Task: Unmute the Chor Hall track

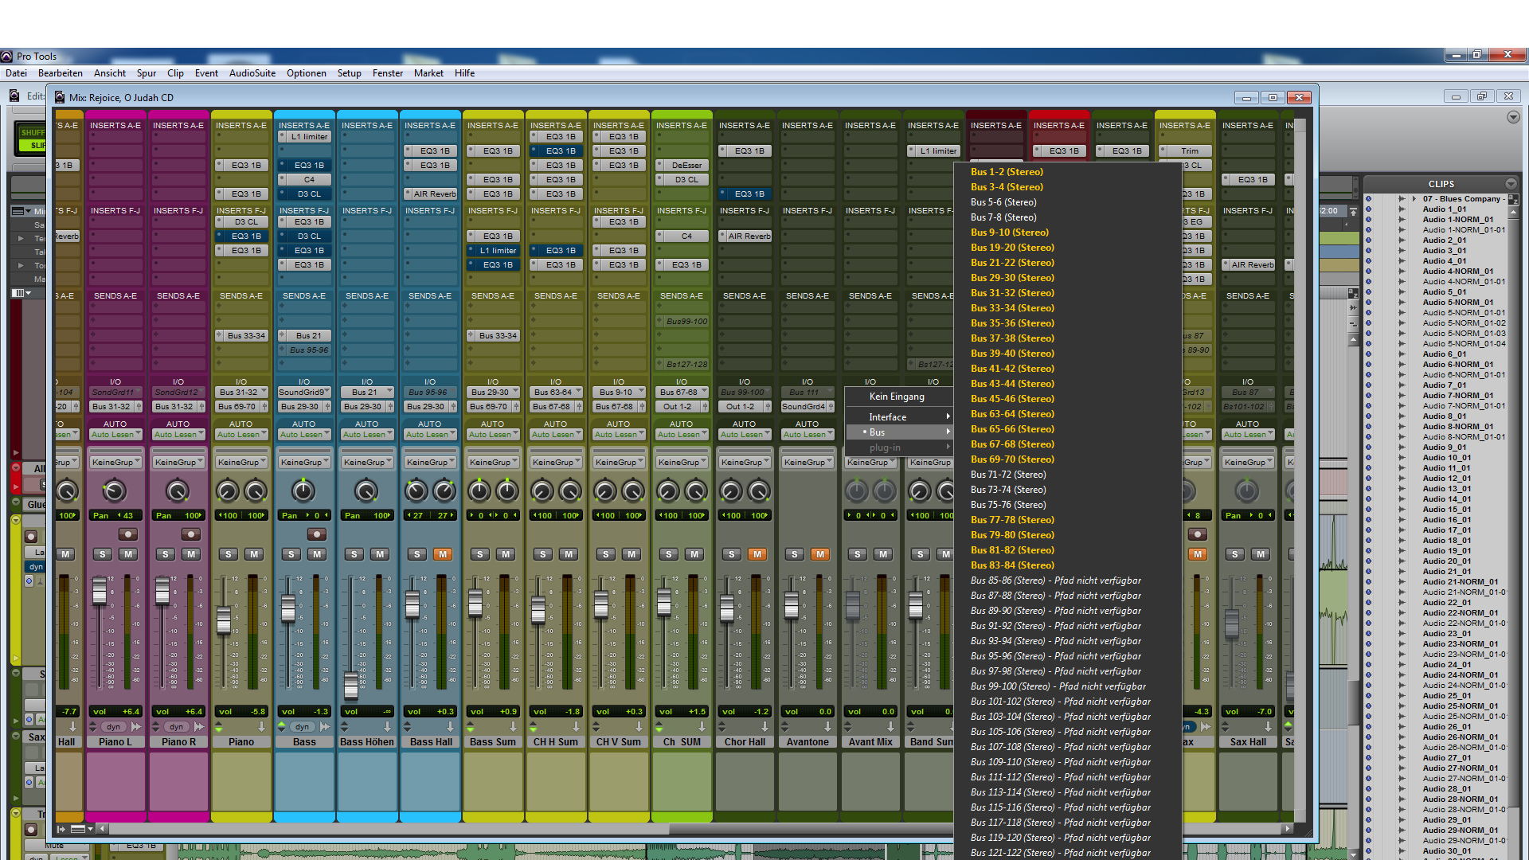Action: pos(757,554)
